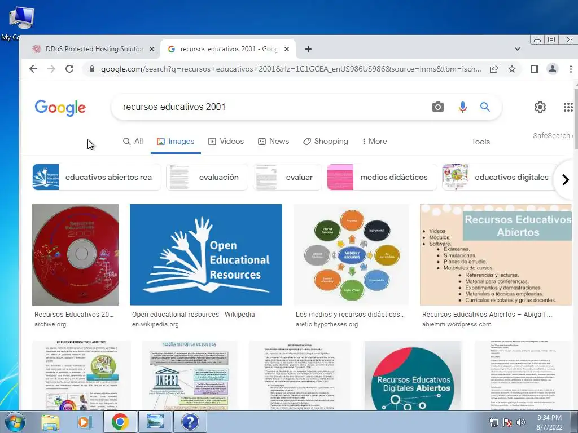Switch to Videos results

[x=226, y=142]
